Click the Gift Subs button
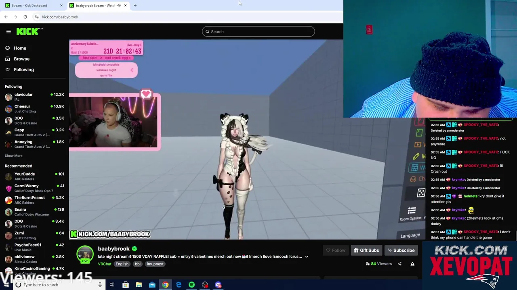Viewport: 517px width, 290px height. click(366, 251)
